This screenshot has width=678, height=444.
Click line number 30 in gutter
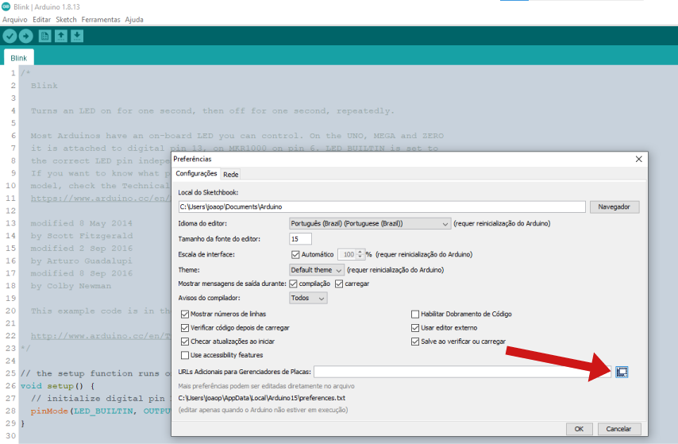pyautogui.click(x=11, y=436)
